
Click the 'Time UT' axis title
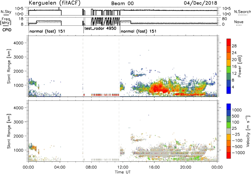tap(123, 172)
